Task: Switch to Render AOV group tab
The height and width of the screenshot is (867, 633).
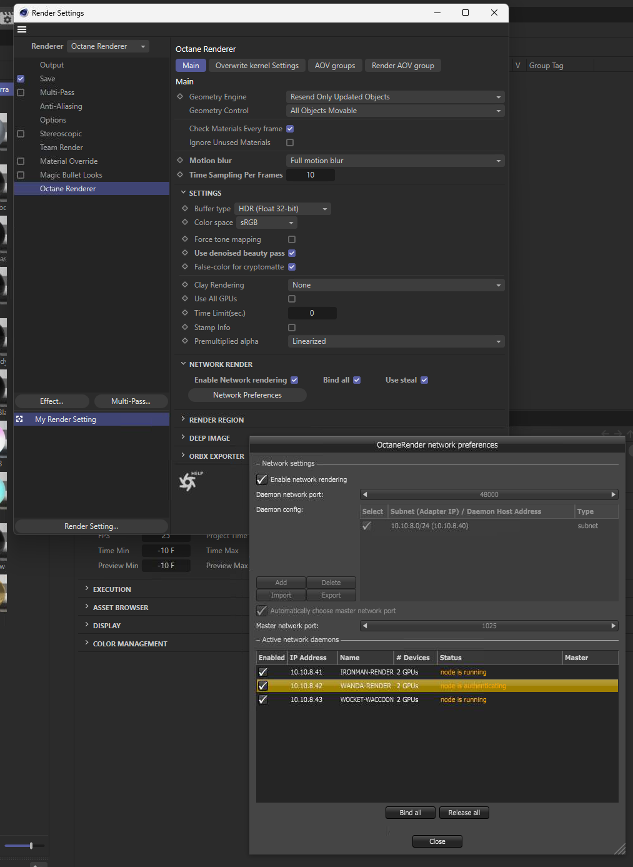Action: pos(403,66)
